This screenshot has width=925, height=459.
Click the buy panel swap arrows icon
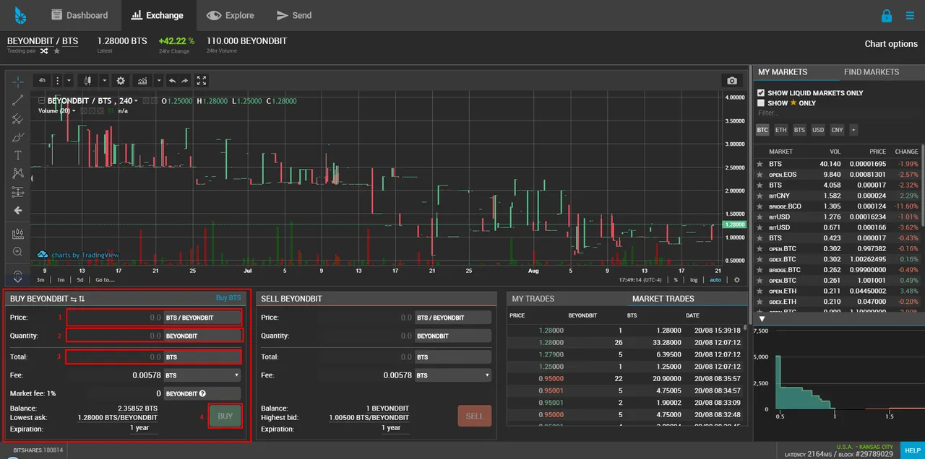73,299
